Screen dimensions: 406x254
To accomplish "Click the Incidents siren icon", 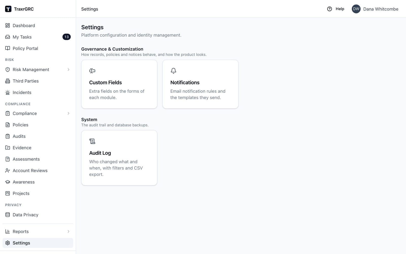I will (8, 92).
